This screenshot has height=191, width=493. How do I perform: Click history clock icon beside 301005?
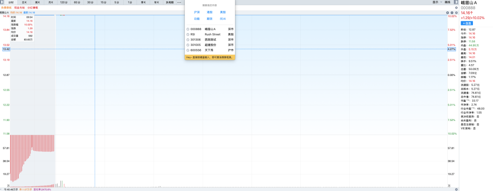[x=188, y=45]
